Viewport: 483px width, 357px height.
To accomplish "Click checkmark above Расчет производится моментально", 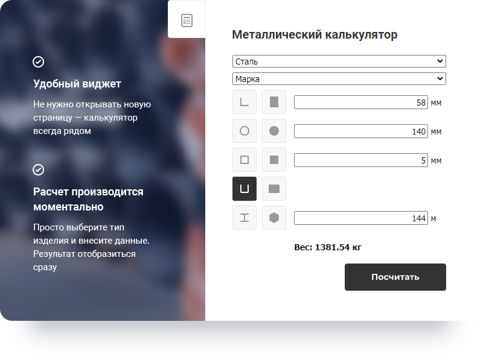I will click(38, 170).
